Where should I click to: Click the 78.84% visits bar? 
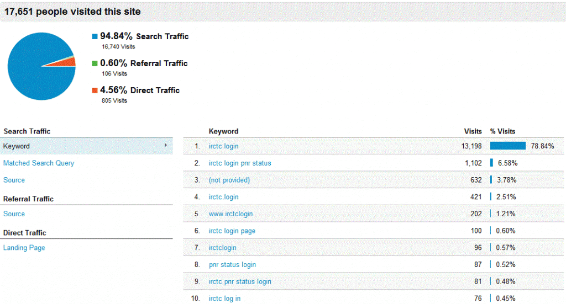coord(508,146)
